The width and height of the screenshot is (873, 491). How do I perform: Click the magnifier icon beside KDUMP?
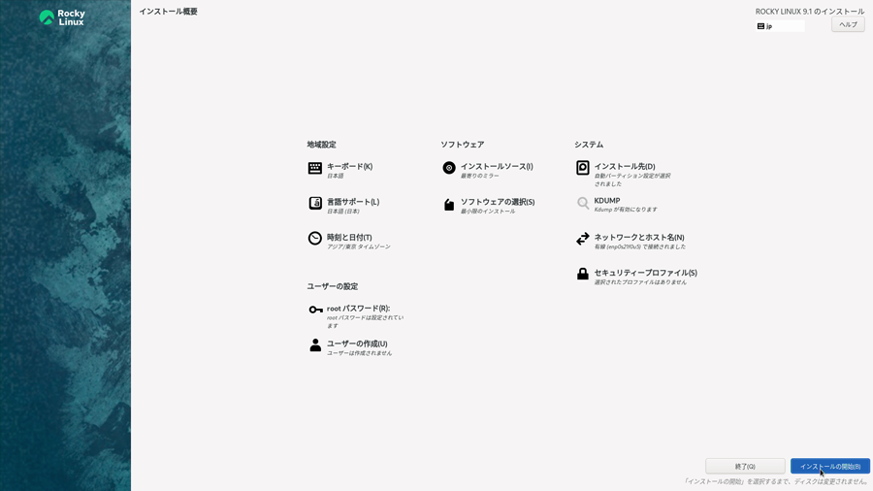tap(583, 204)
